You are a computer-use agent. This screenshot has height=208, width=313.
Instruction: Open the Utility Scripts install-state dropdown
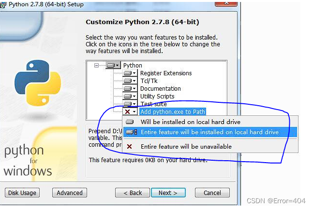pyautogui.click(x=130, y=96)
